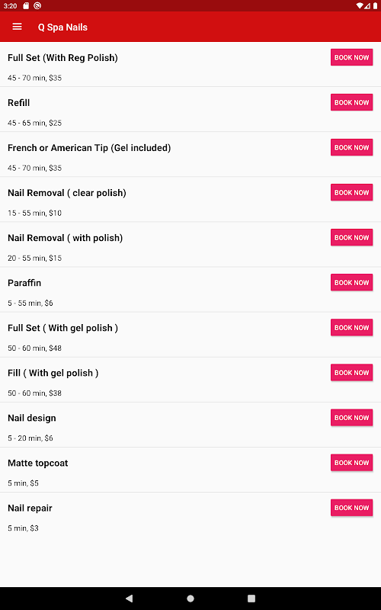The height and width of the screenshot is (610, 381).
Task: Tap the Refill service row title
Action: pyautogui.click(x=18, y=103)
